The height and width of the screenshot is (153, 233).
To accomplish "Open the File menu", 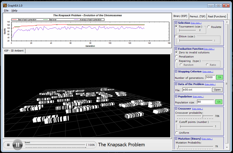I will pyautogui.click(x=6, y=10).
